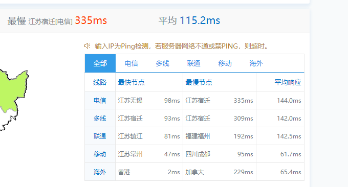The image size is (348, 187).
Task: Click the 309ms value
Action: pyautogui.click(x=243, y=119)
